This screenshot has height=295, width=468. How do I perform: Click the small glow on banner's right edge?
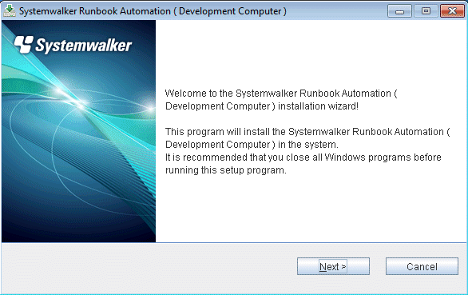coord(150,107)
